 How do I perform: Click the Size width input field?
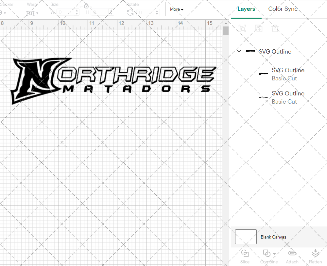click(x=66, y=12)
